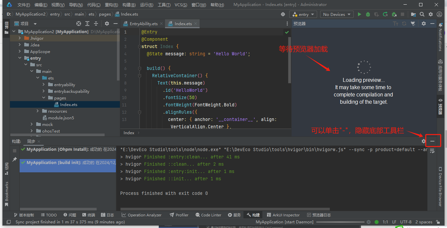This screenshot has height=228, width=447.
Task: Hide the previewer panel with minus icon
Action: [x=432, y=24]
